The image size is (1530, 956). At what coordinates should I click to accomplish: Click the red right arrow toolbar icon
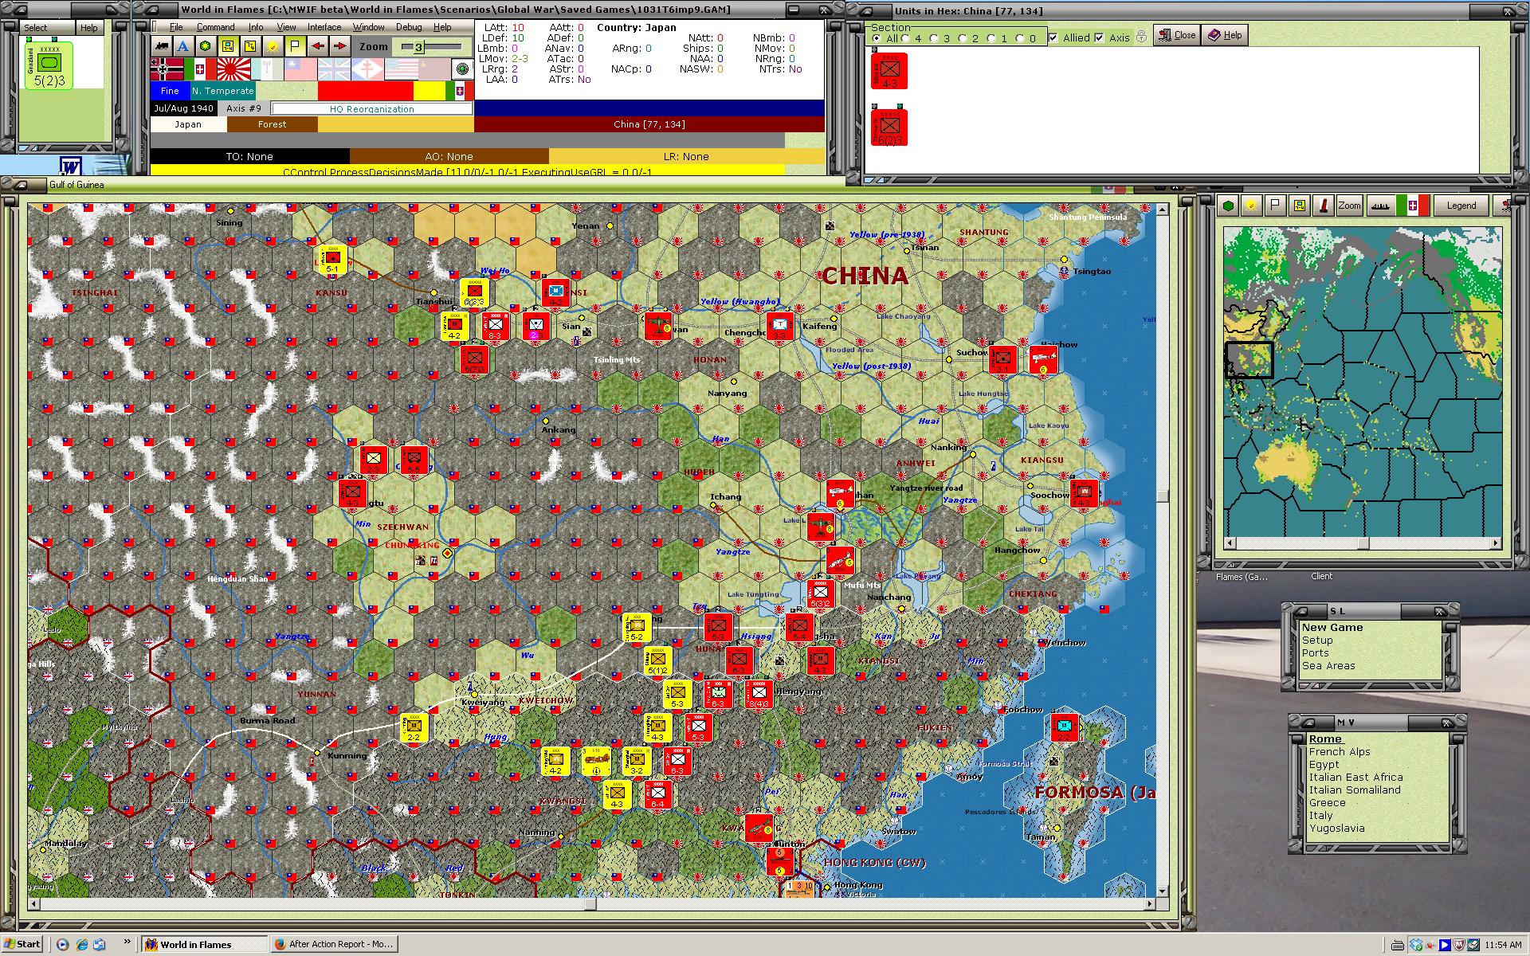point(339,46)
